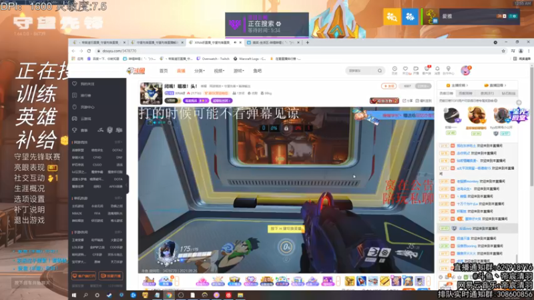This screenshot has width=534, height=300.
Task: Click the page vertical scrollbar
Action: click(x=531, y=126)
